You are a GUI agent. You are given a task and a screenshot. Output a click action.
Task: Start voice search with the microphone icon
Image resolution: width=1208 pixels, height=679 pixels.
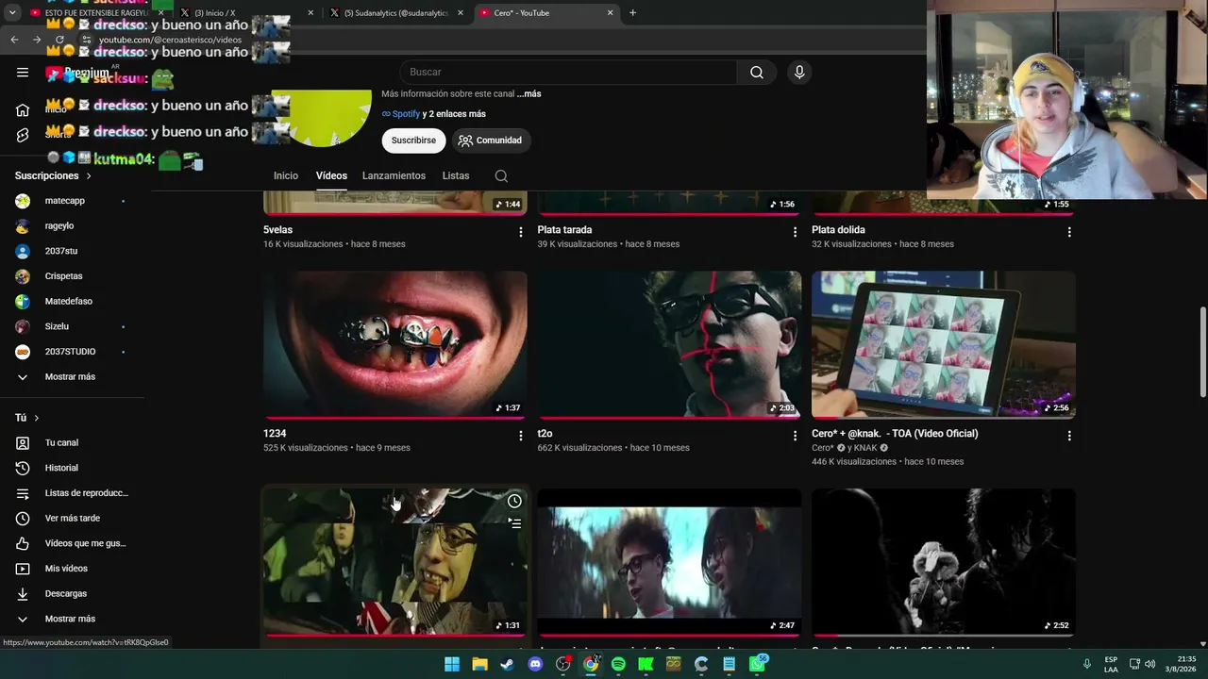(799, 73)
